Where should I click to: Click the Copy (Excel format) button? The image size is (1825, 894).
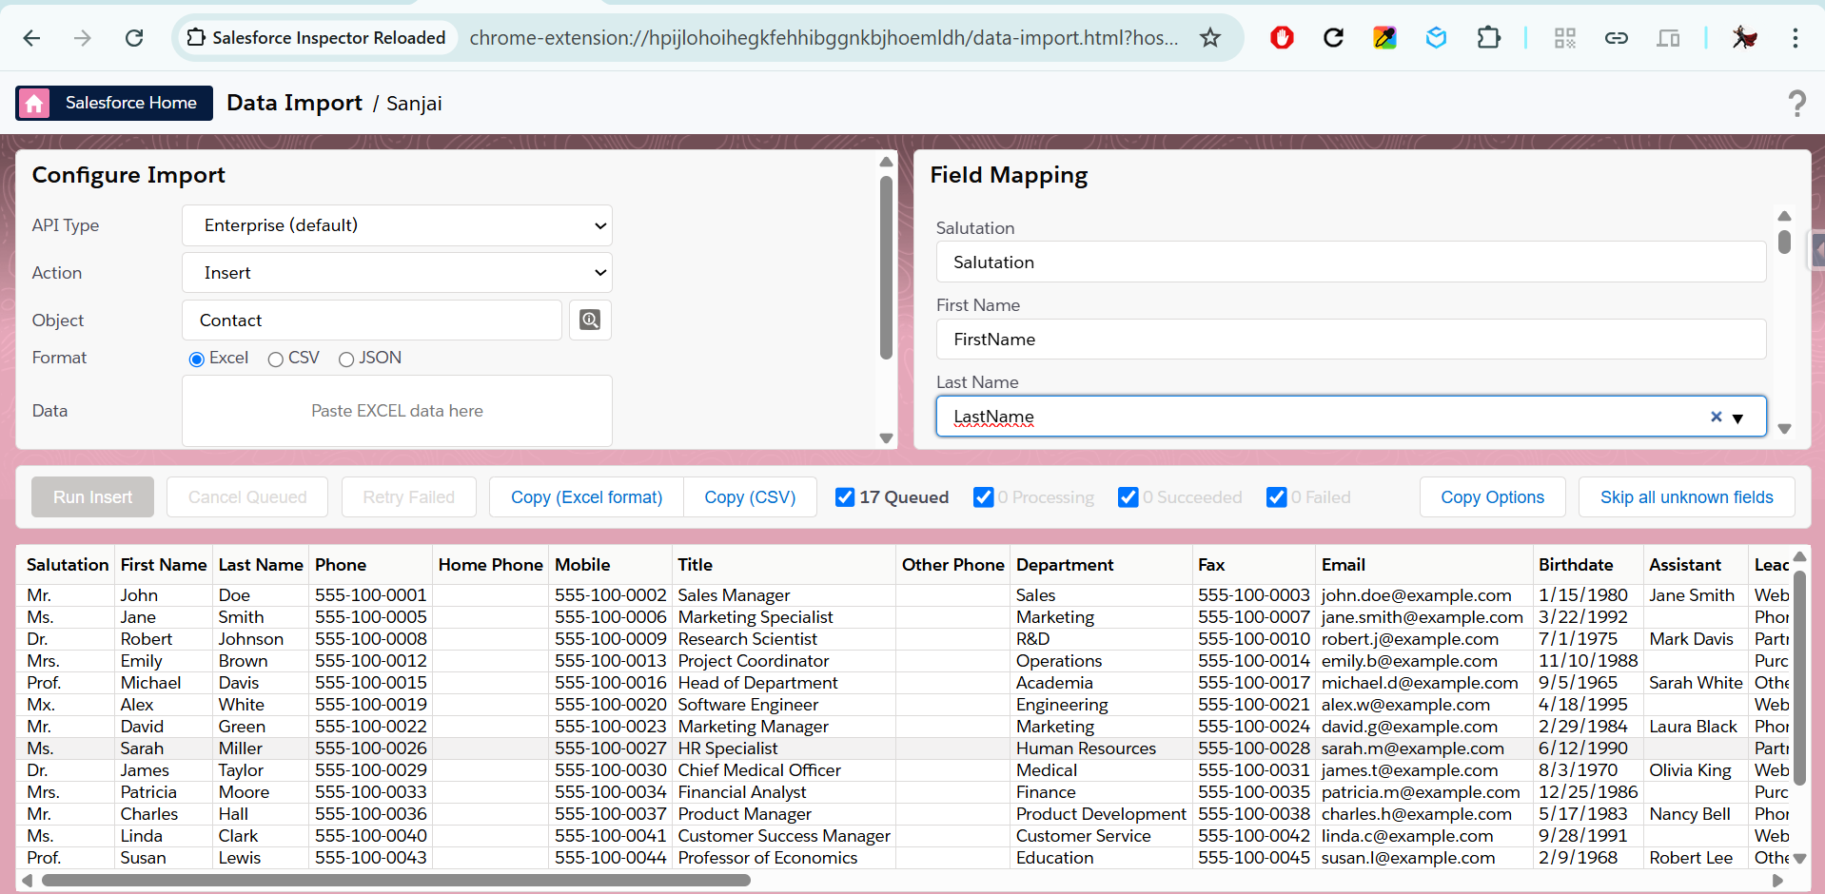[x=586, y=497]
